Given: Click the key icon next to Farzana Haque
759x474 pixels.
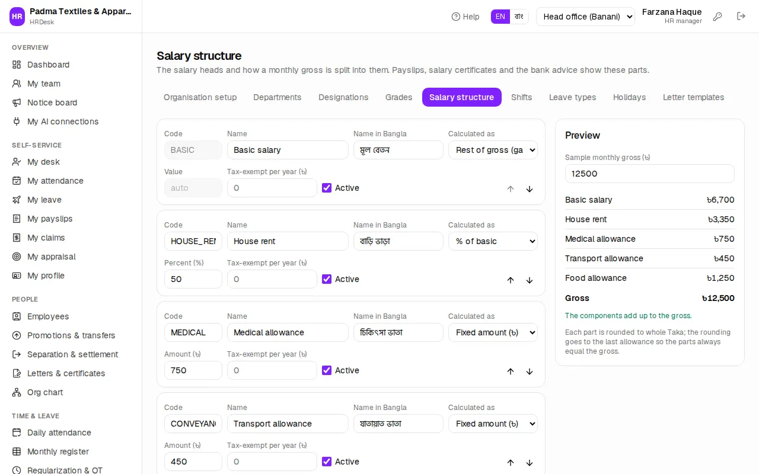Looking at the screenshot, I should click(x=717, y=17).
